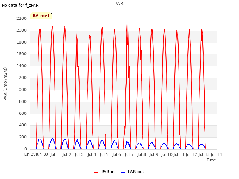Select the BA_met annotation label
Image resolution: width=239 pixels, height=179 pixels.
coord(41,16)
